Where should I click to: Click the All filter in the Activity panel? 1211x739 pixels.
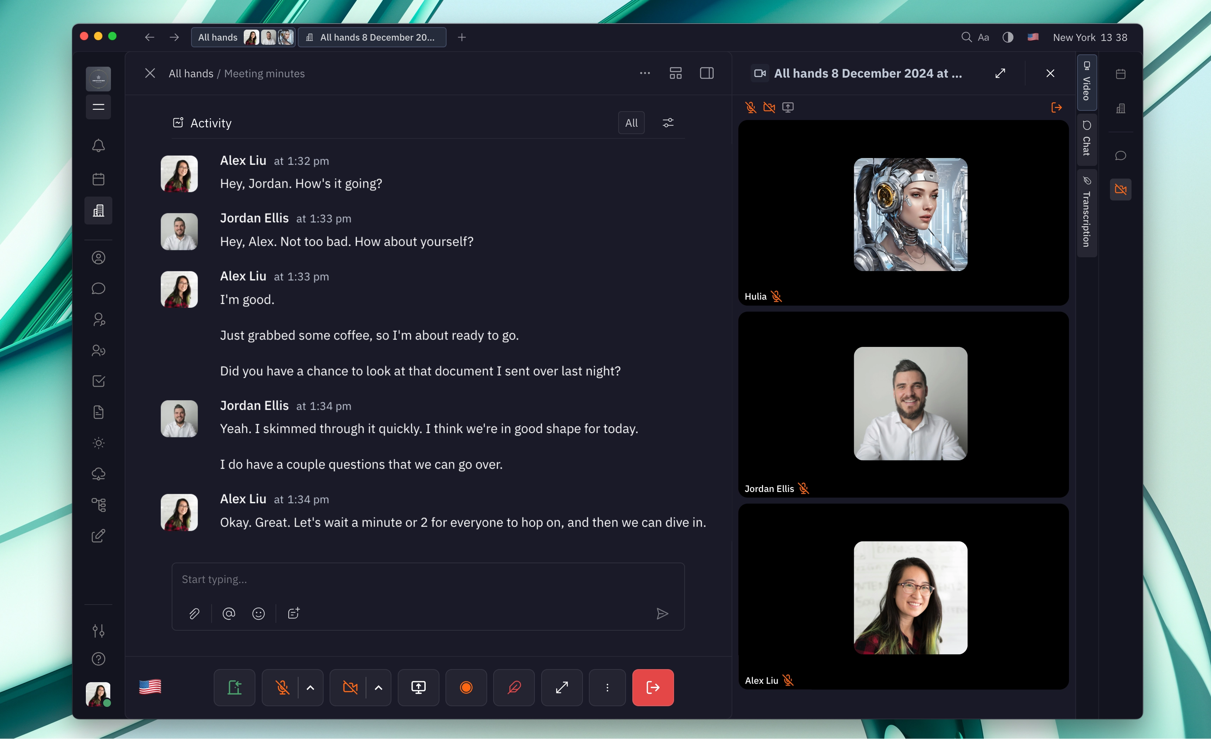(x=631, y=123)
